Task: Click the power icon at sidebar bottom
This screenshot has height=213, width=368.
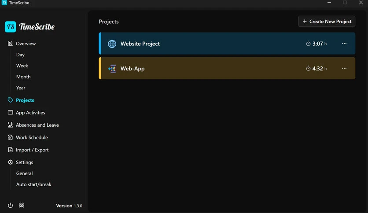Action: [10, 205]
